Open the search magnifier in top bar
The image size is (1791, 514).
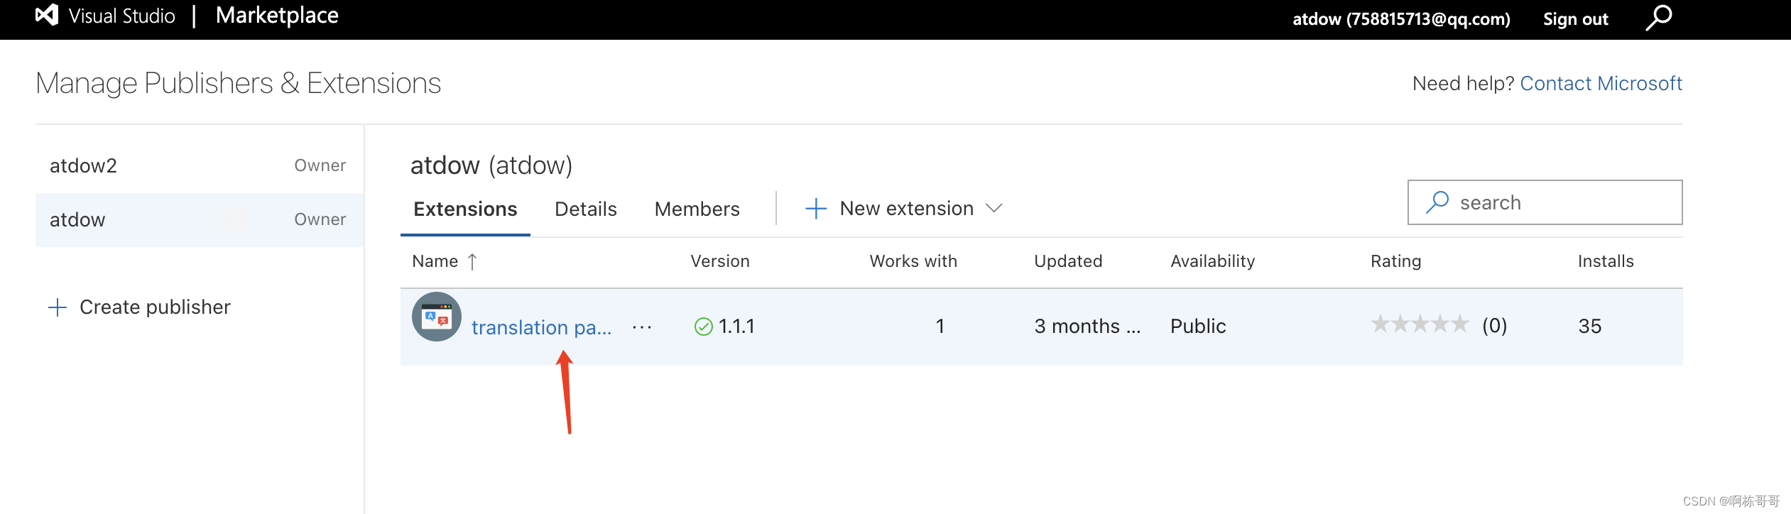pyautogui.click(x=1659, y=18)
